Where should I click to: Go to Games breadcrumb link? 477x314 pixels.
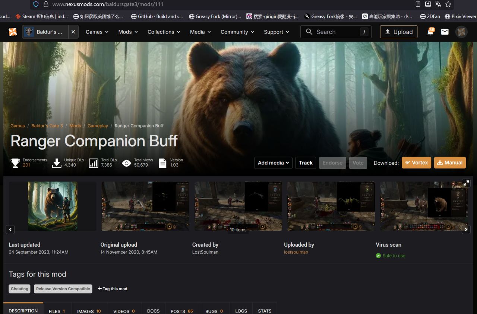[18, 126]
